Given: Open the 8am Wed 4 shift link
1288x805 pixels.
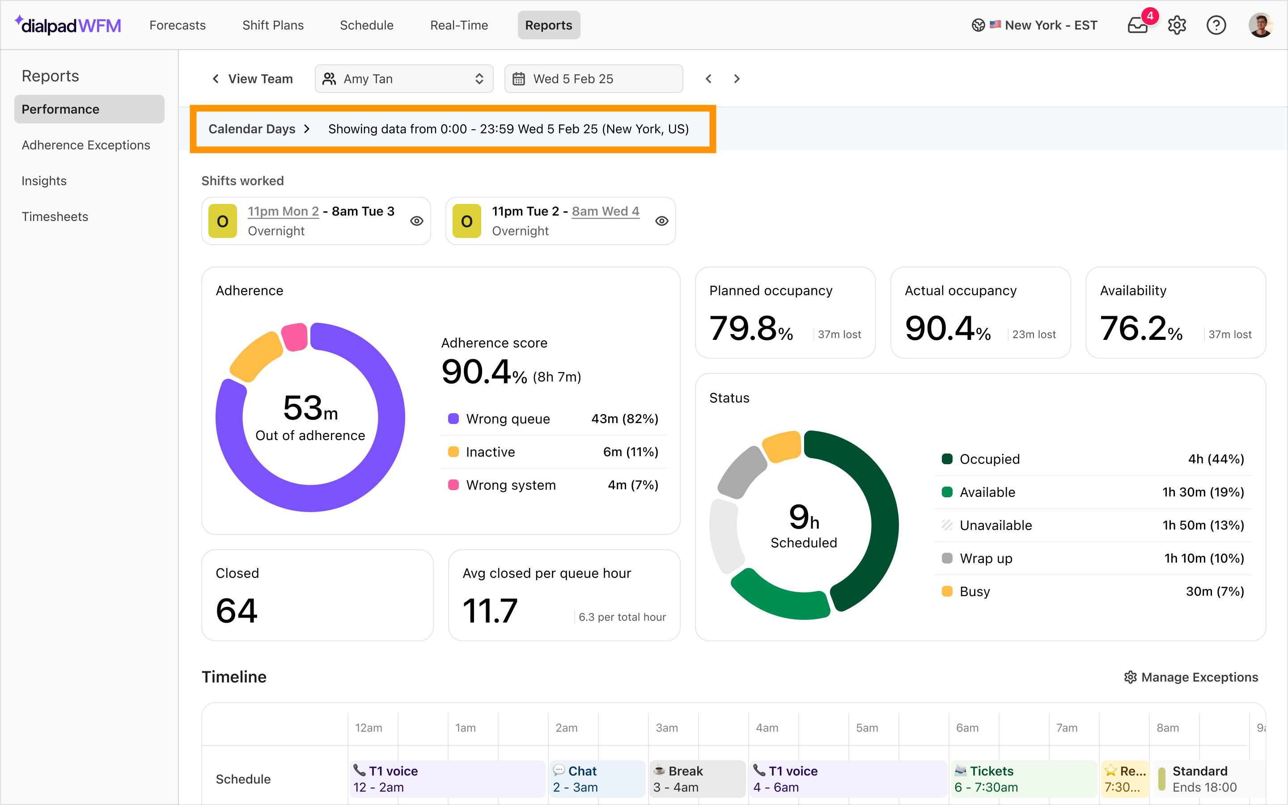Looking at the screenshot, I should (606, 212).
